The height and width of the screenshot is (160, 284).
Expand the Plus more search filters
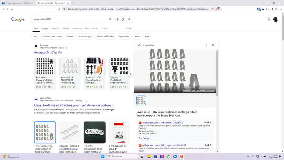[x=105, y=29]
